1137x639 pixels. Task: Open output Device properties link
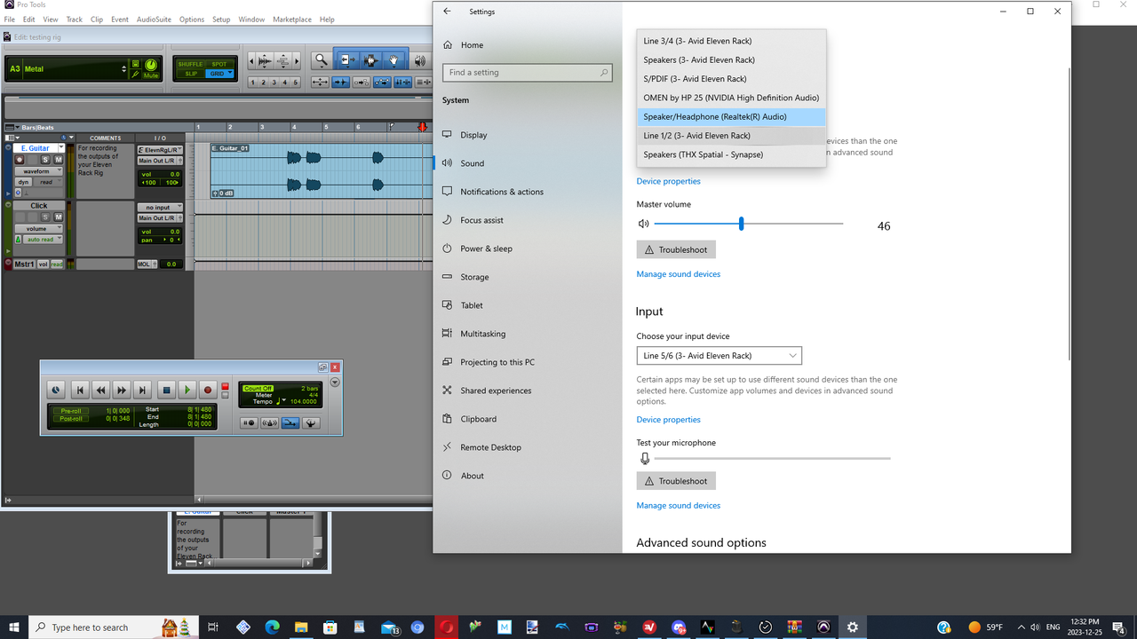668,181
